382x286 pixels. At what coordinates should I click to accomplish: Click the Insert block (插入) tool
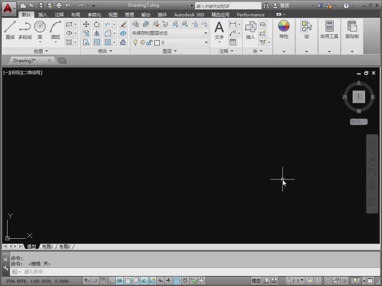[x=250, y=31]
